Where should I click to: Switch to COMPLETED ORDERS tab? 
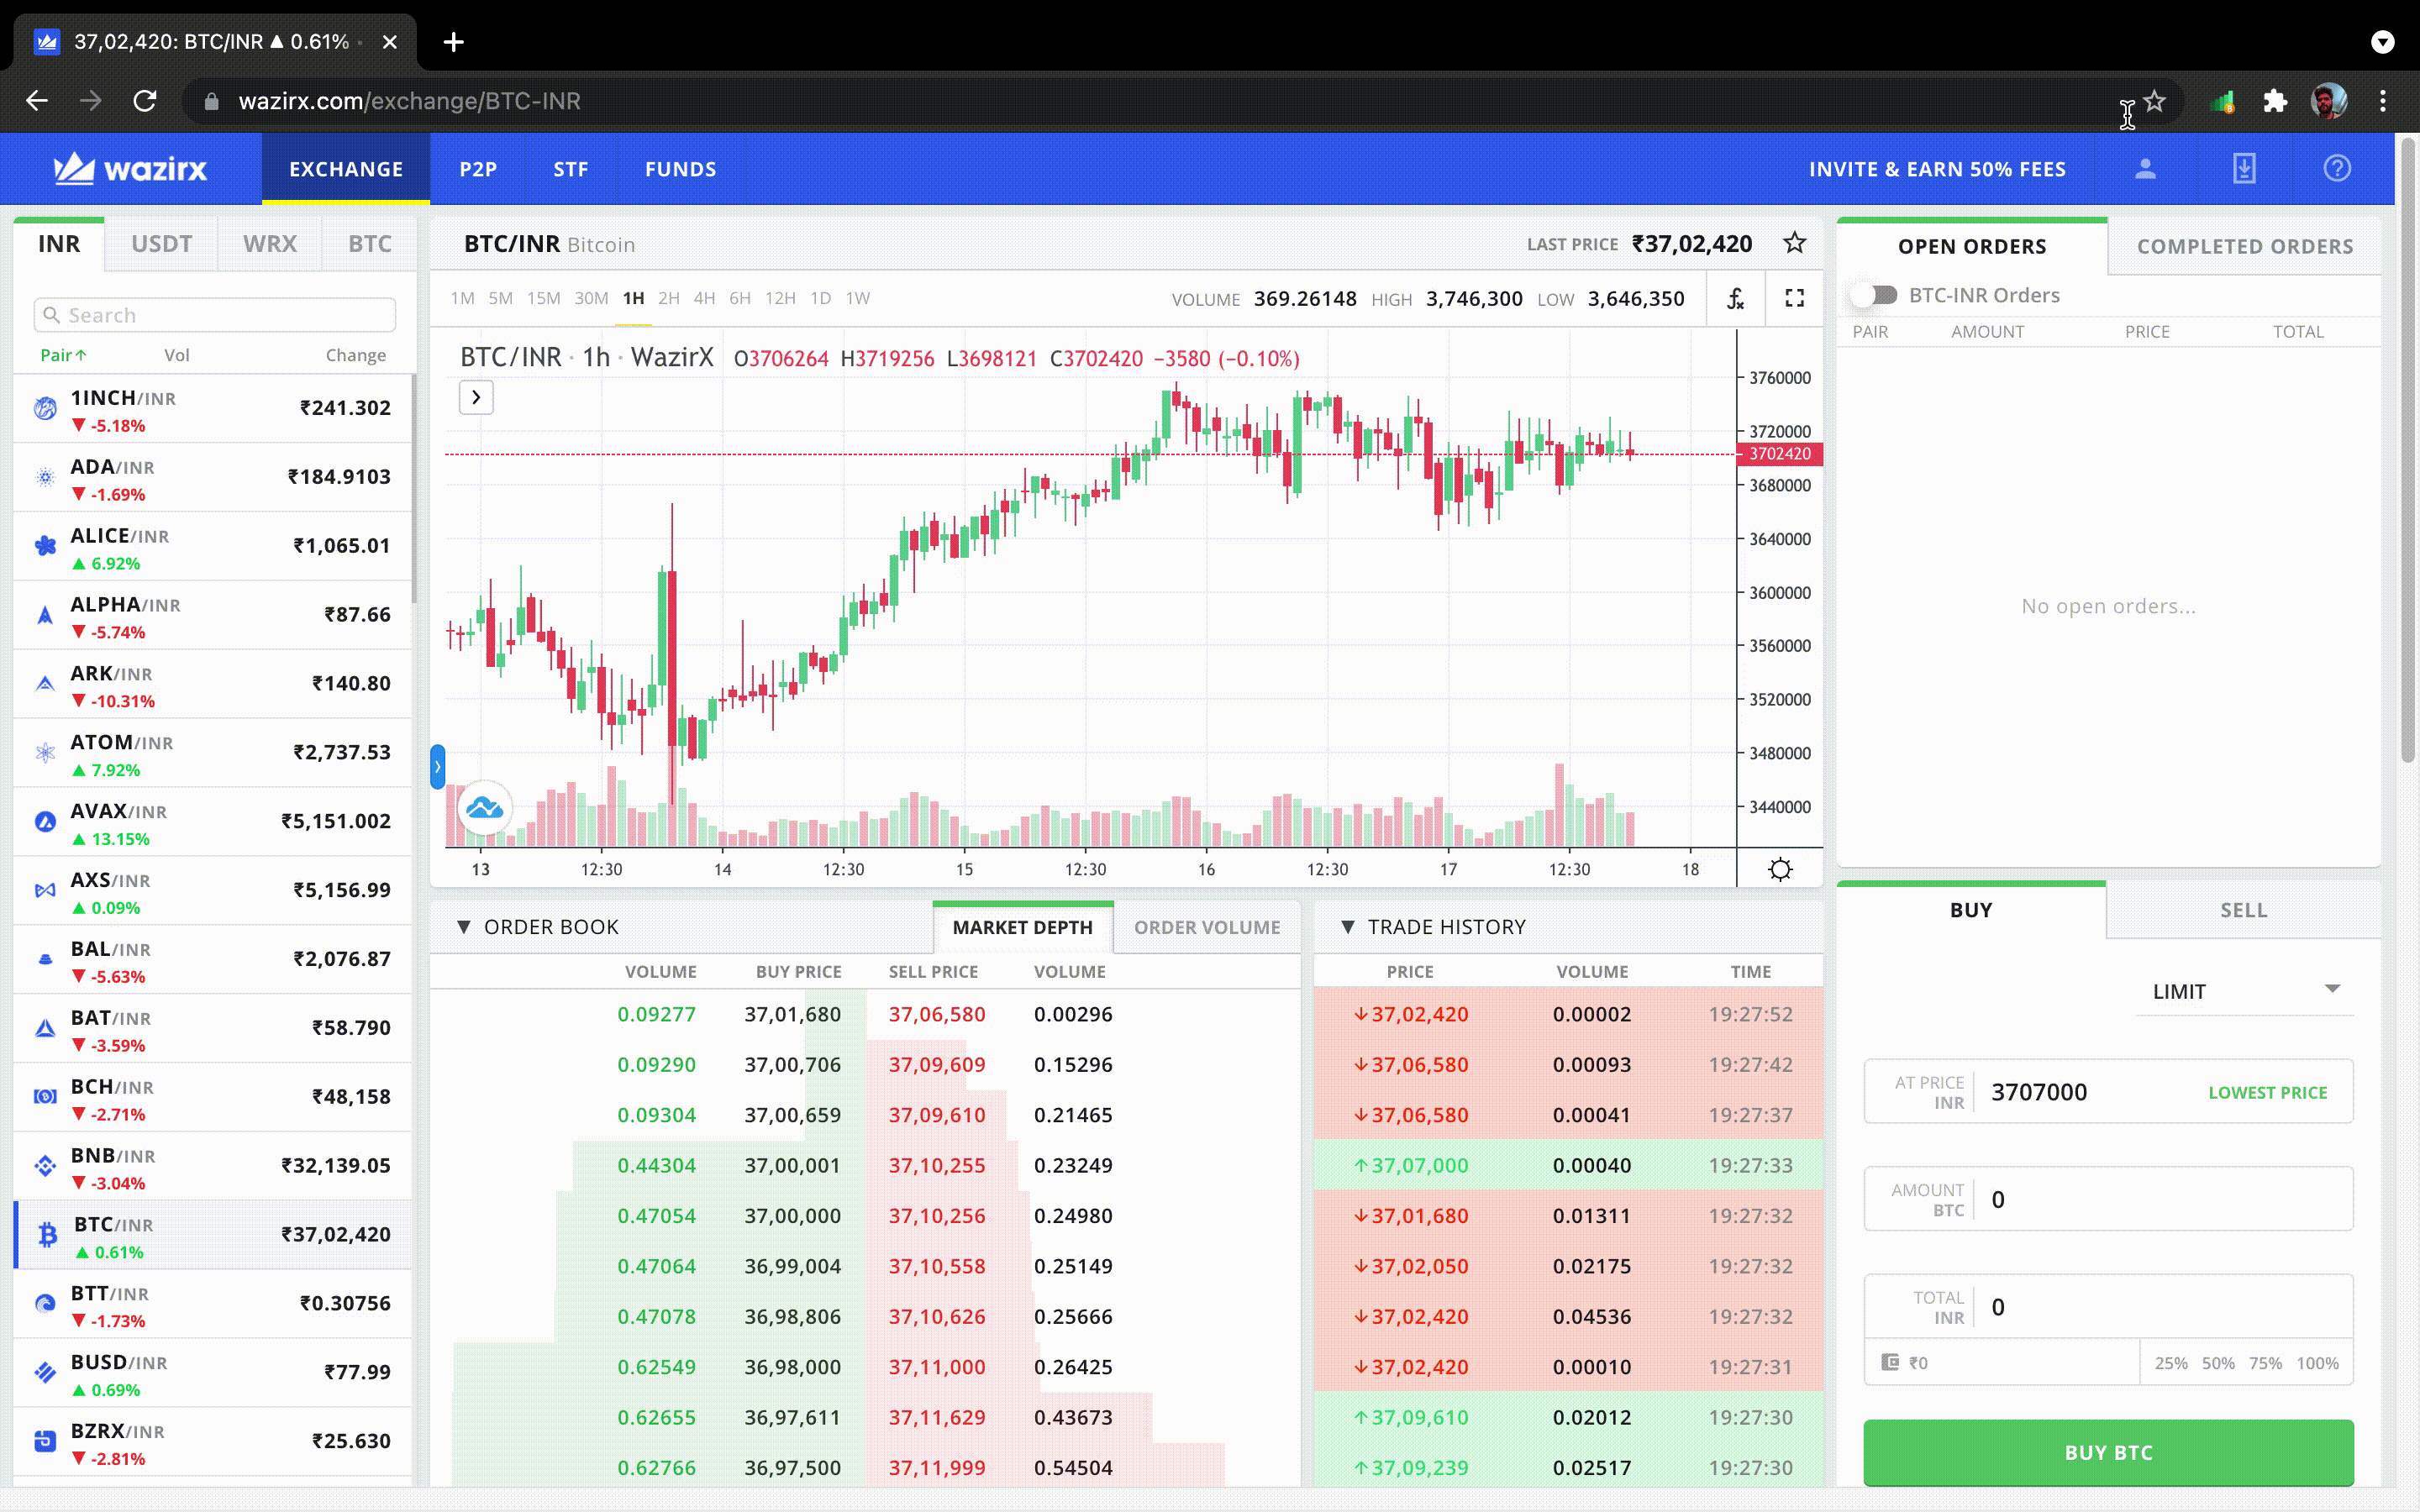point(2245,246)
